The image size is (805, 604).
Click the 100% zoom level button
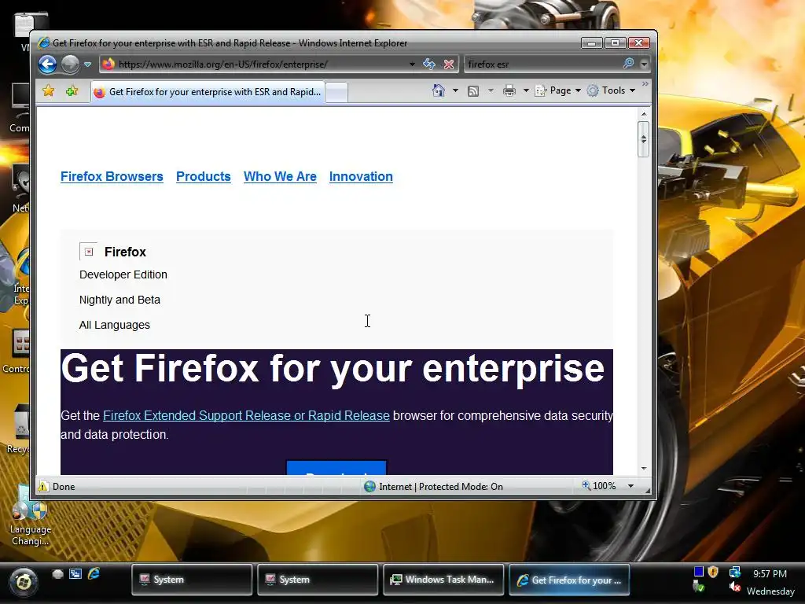(598, 486)
